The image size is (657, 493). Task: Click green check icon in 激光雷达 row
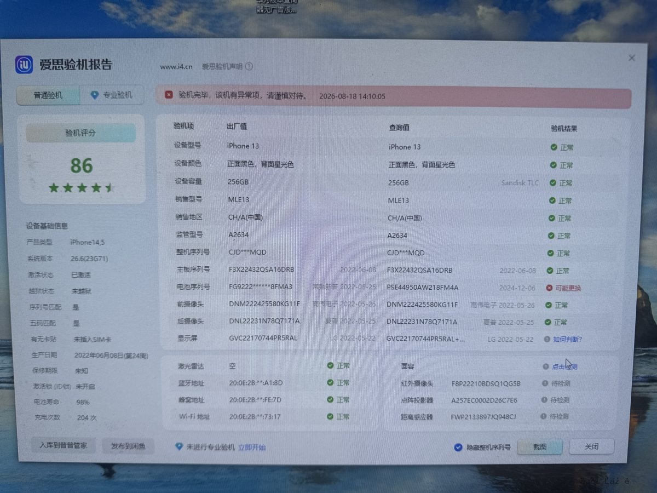point(330,365)
